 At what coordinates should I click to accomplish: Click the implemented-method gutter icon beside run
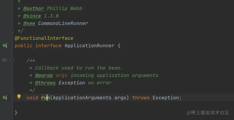[x=5, y=97]
